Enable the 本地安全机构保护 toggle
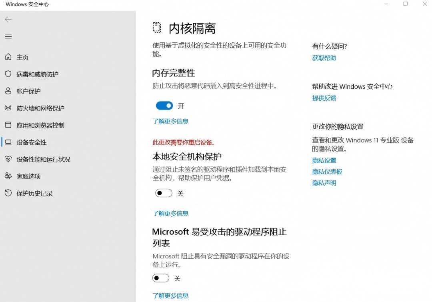The height and width of the screenshot is (302, 432). 164,193
